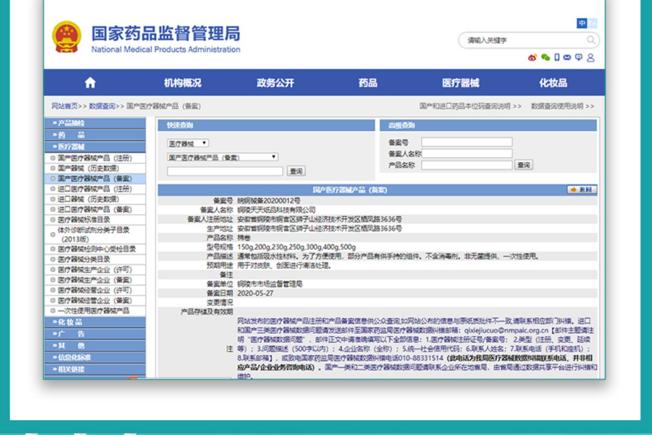
Task: Expand the 广告 sidebar section
Action: (x=95, y=334)
